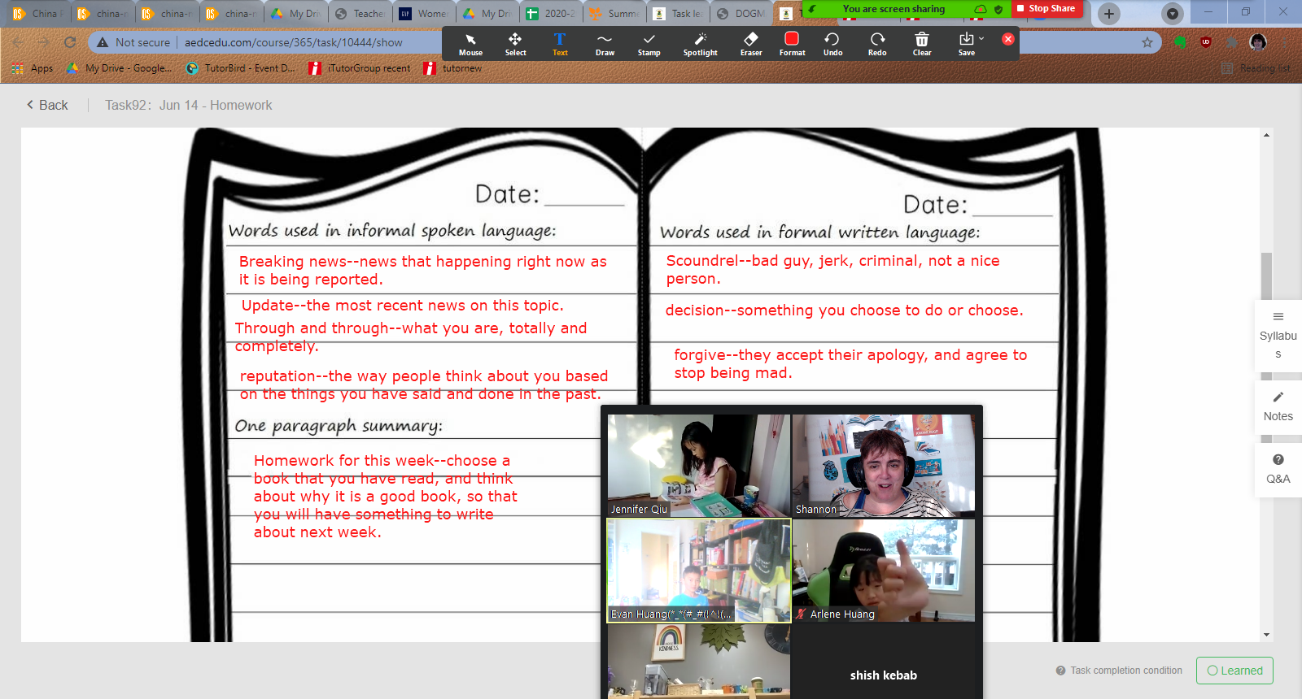Open a new browser tab
Image resolution: width=1302 pixels, height=699 pixels.
point(1108,13)
